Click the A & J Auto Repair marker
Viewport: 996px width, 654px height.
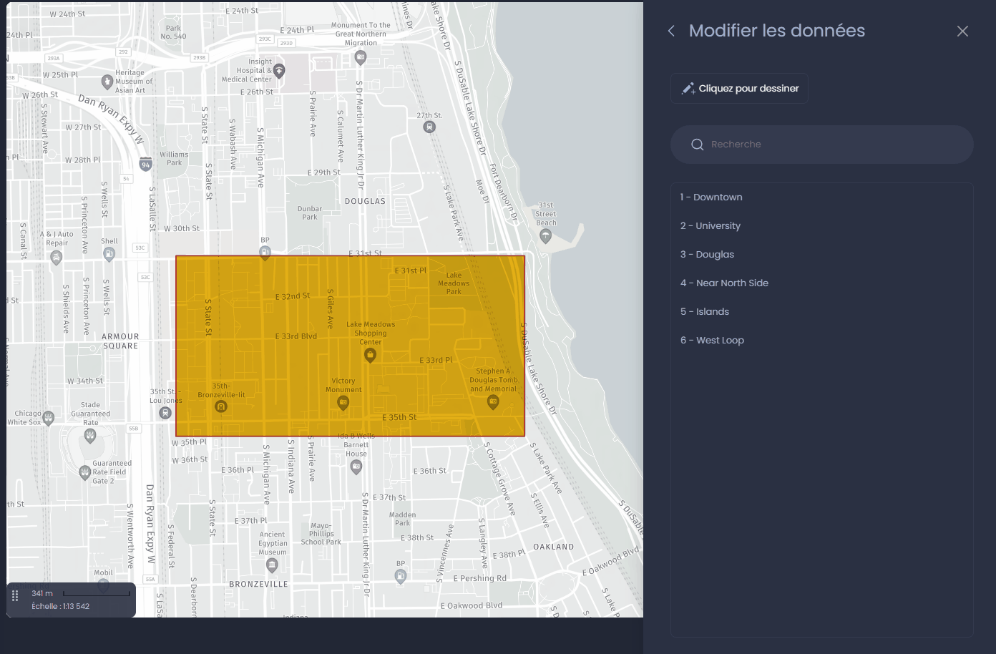[57, 258]
